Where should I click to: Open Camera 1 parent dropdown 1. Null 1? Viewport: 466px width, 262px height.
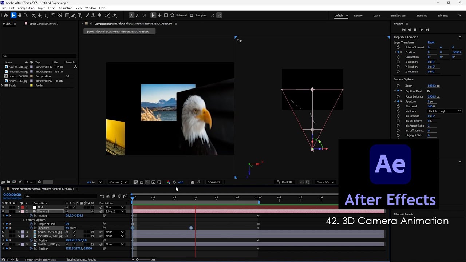coord(114,211)
